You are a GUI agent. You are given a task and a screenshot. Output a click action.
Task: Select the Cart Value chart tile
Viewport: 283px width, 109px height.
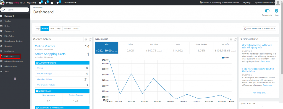(x=154, y=48)
